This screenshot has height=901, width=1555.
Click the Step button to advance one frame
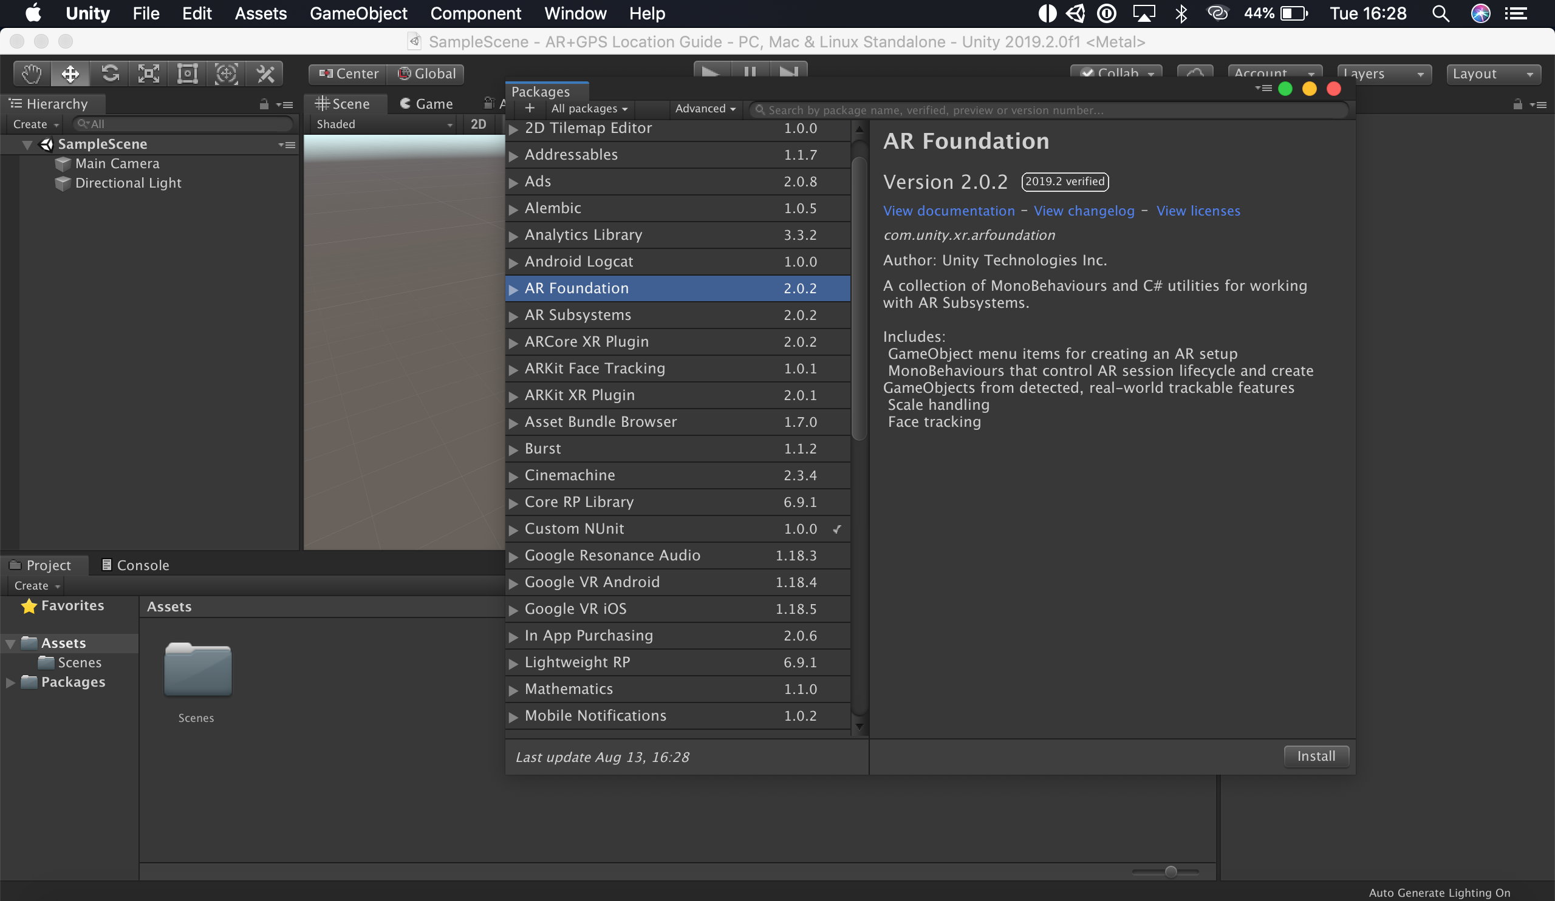coord(789,72)
